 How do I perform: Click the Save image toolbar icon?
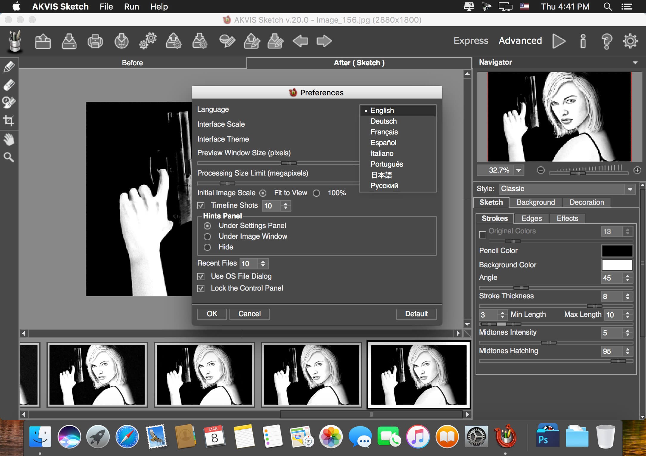pyautogui.click(x=69, y=41)
